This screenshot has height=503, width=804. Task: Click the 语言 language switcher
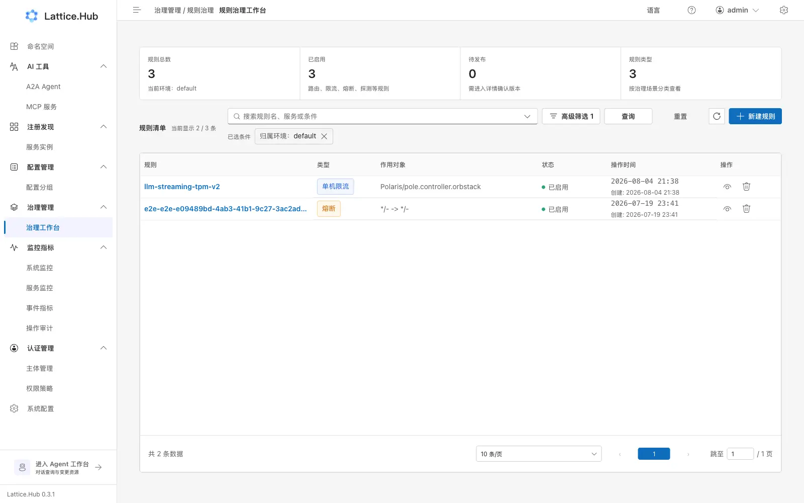(653, 10)
